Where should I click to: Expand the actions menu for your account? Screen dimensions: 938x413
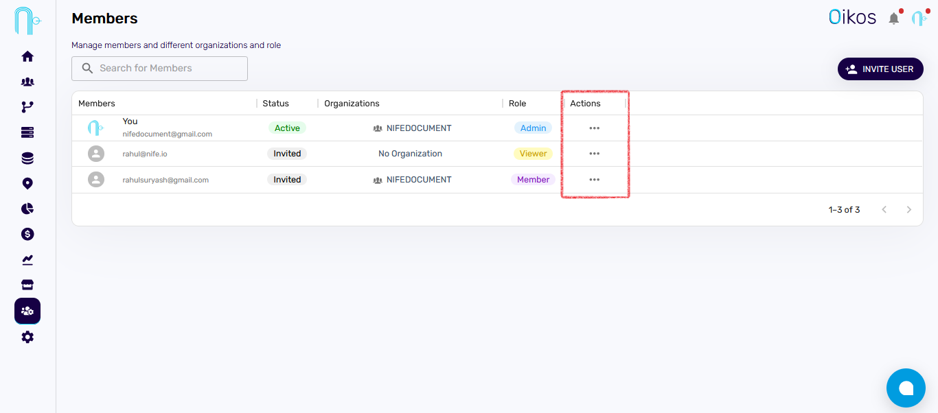coord(594,128)
